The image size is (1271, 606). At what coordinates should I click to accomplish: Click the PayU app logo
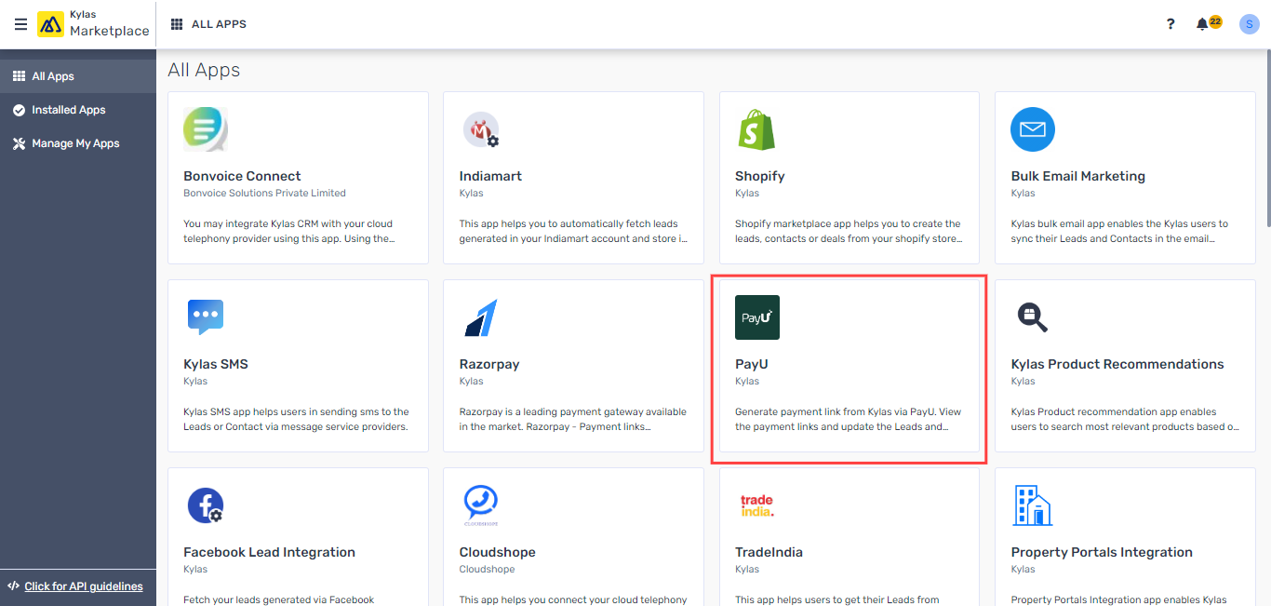click(756, 317)
